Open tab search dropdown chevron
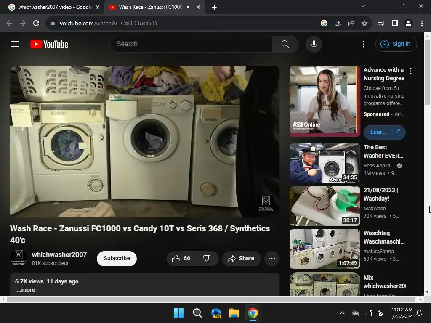 click(x=363, y=6)
